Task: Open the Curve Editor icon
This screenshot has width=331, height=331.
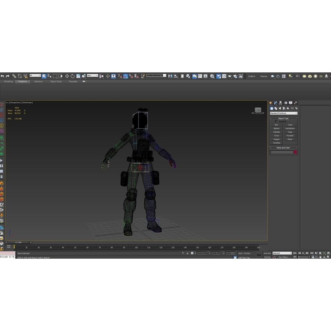Action: click(200, 76)
